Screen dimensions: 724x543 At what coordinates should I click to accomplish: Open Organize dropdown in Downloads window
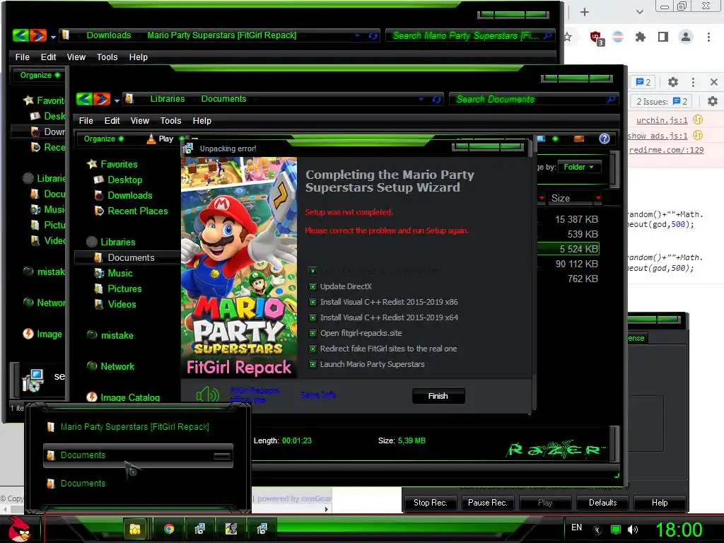[x=40, y=75]
